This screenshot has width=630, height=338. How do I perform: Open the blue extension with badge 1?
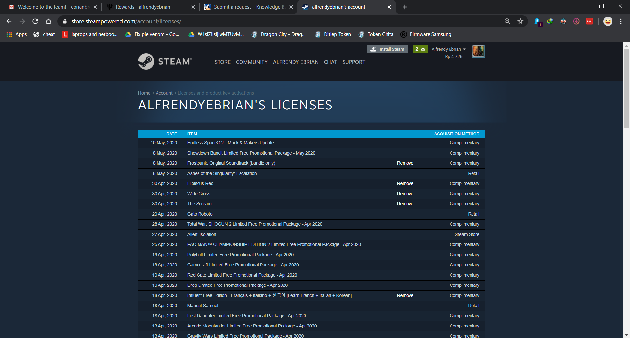537,22
